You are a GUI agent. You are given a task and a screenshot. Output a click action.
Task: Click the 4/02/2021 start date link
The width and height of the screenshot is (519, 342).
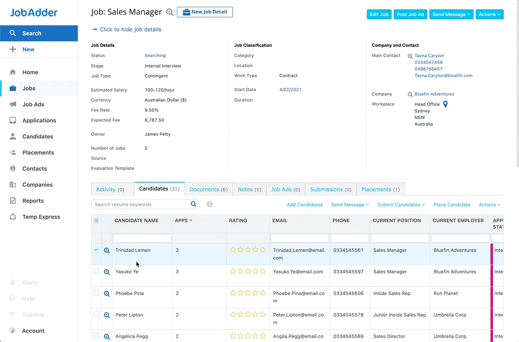point(290,90)
